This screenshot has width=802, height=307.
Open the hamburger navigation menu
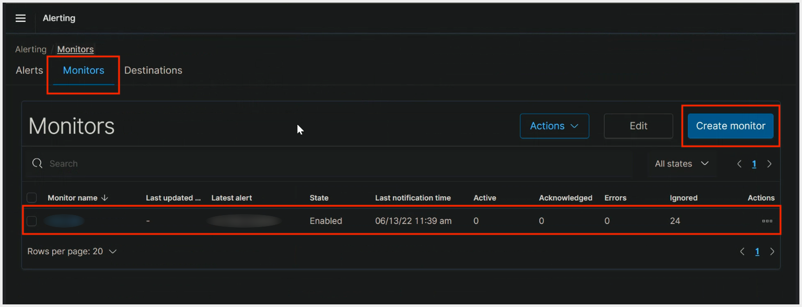[x=20, y=18]
